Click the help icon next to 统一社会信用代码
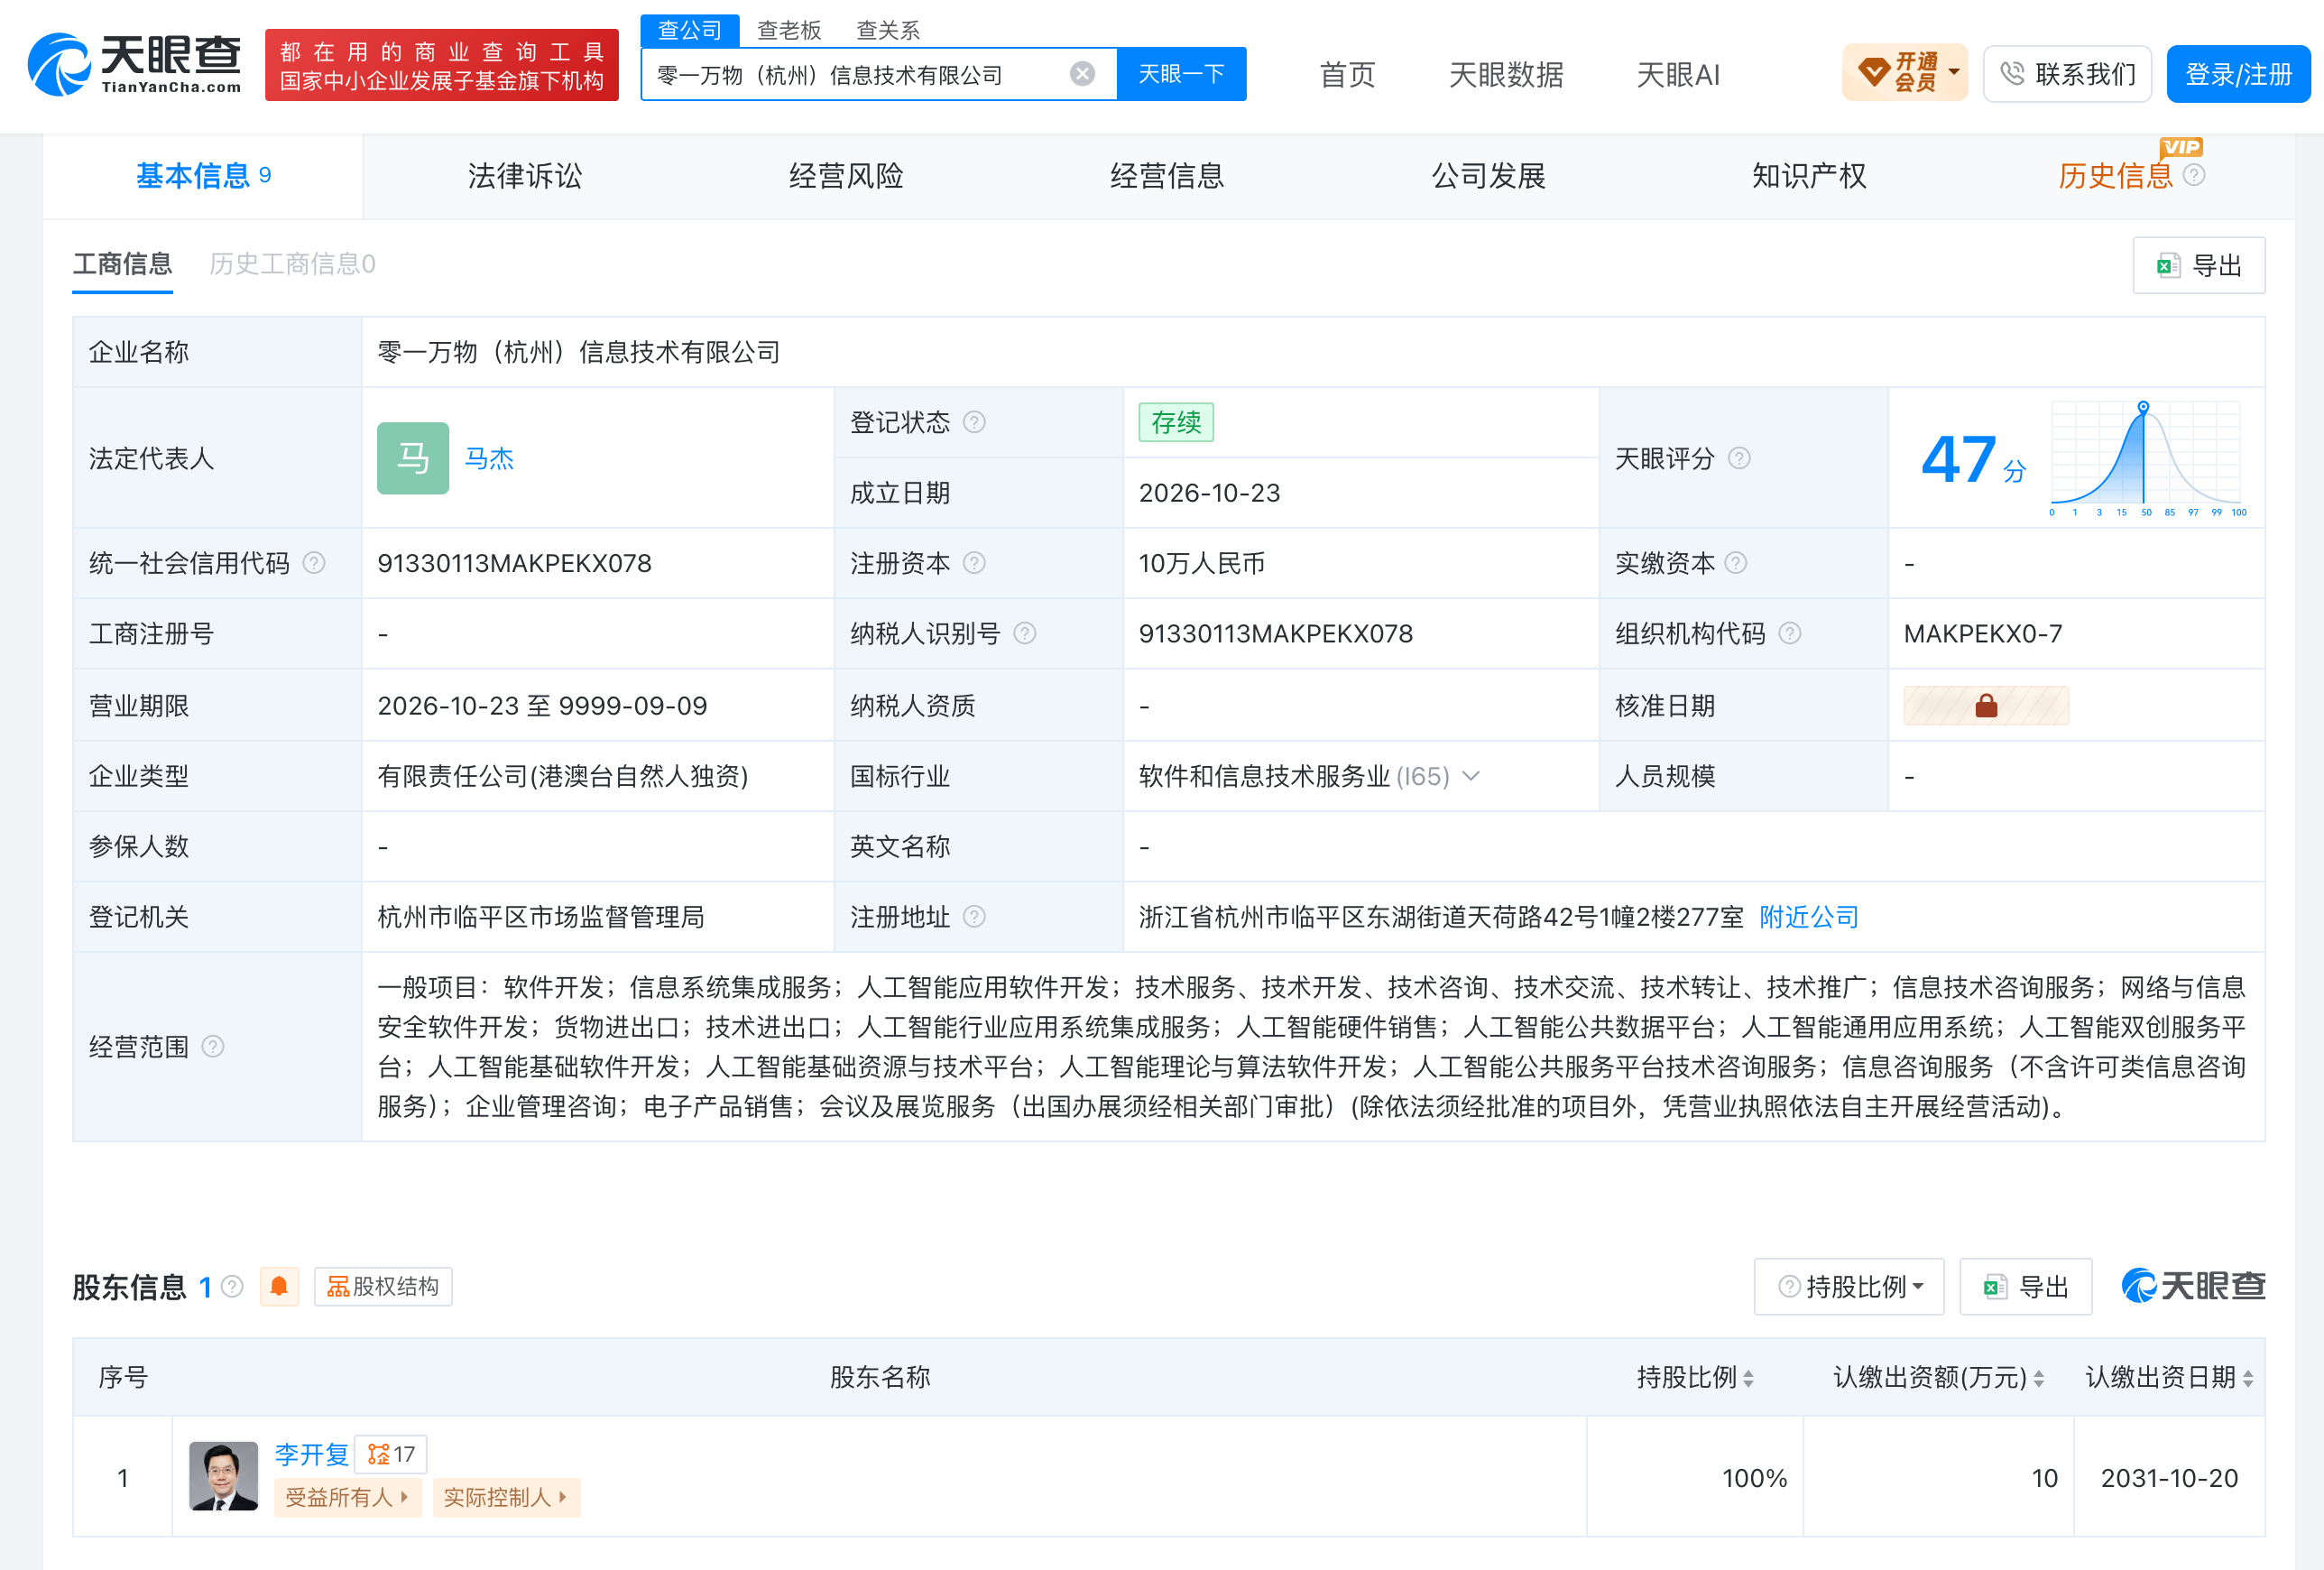The width and height of the screenshot is (2324, 1570). (314, 563)
